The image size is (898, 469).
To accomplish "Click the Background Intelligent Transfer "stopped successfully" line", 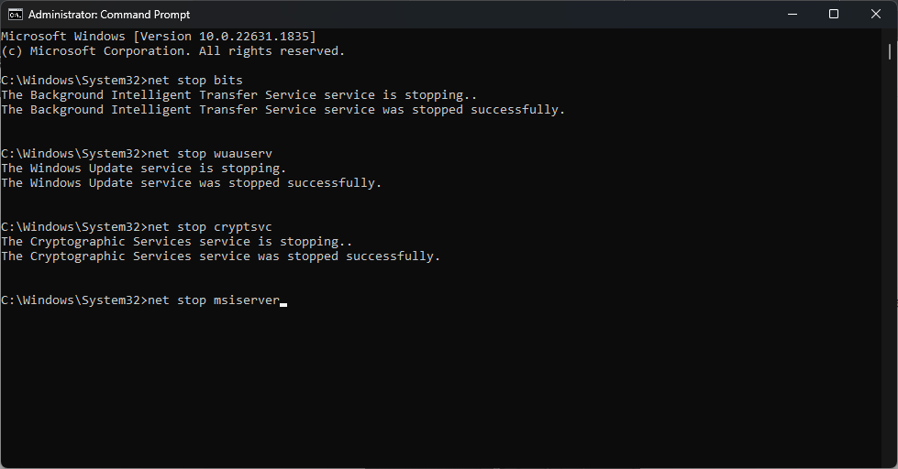I will 283,110.
